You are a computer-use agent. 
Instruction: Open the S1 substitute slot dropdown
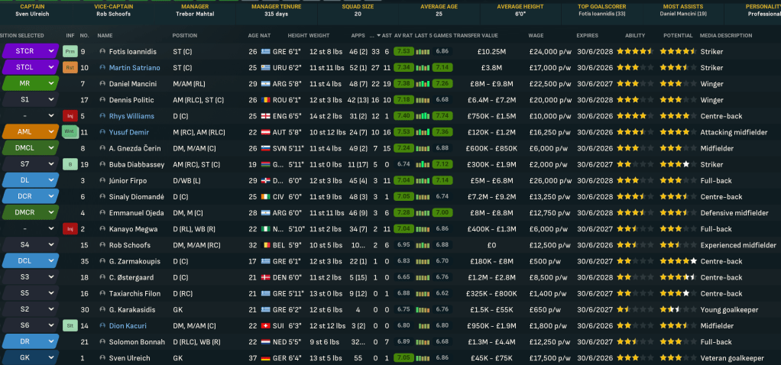coord(52,99)
